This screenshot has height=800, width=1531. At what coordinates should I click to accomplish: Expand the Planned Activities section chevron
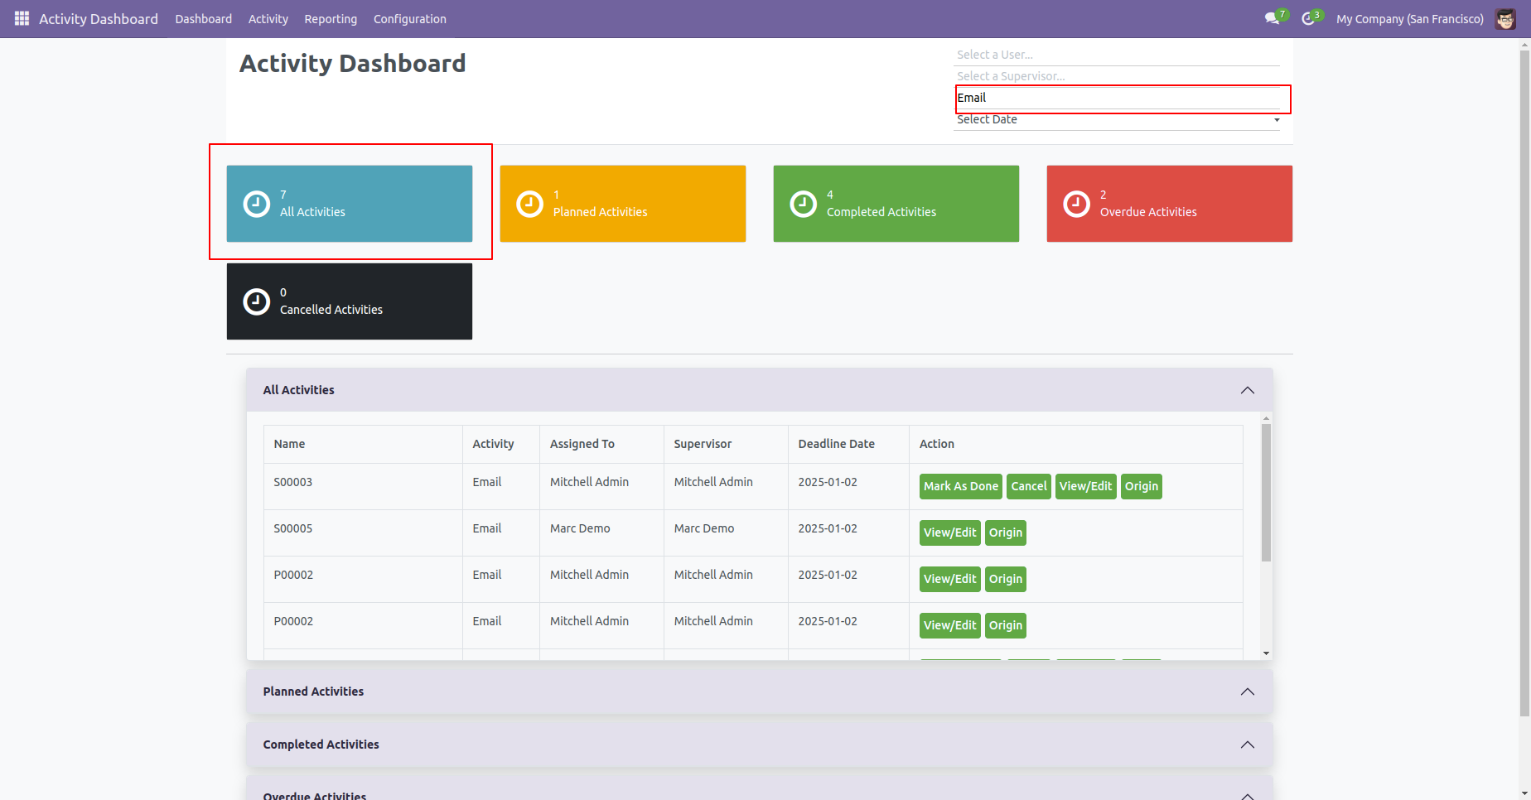pyautogui.click(x=1247, y=692)
